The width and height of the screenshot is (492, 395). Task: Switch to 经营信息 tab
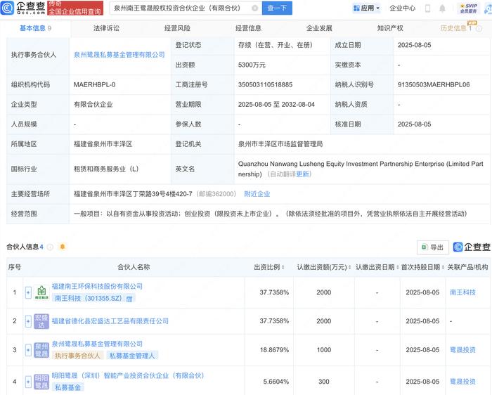[x=248, y=28]
